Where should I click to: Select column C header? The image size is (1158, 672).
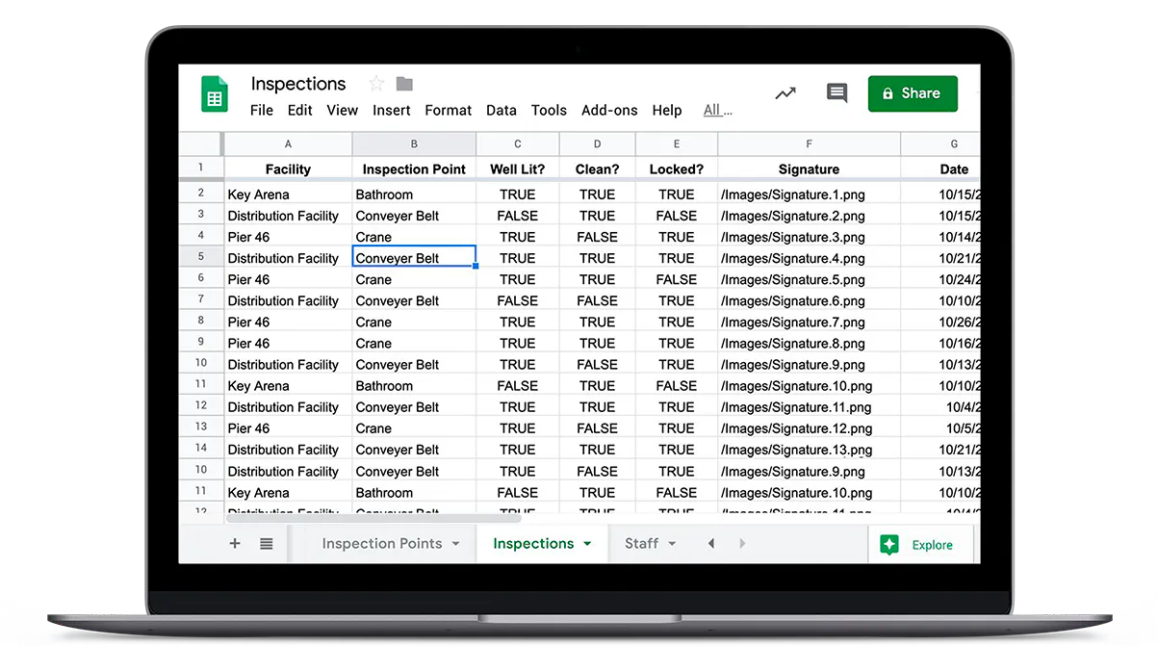tap(518, 144)
